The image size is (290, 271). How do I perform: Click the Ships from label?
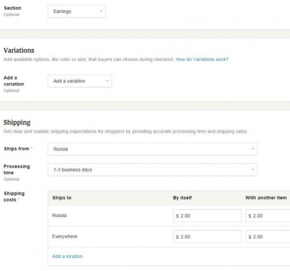coord(16,149)
